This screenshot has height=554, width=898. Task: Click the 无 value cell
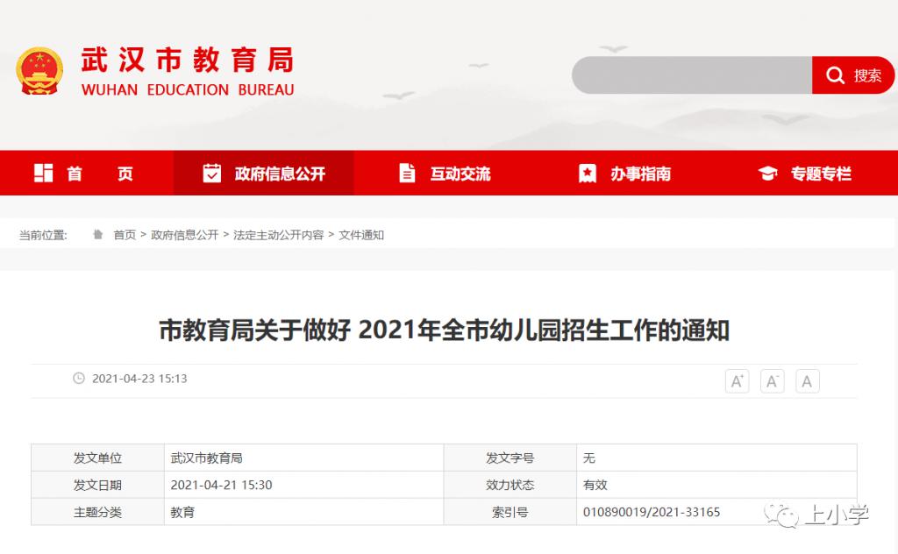click(x=717, y=458)
